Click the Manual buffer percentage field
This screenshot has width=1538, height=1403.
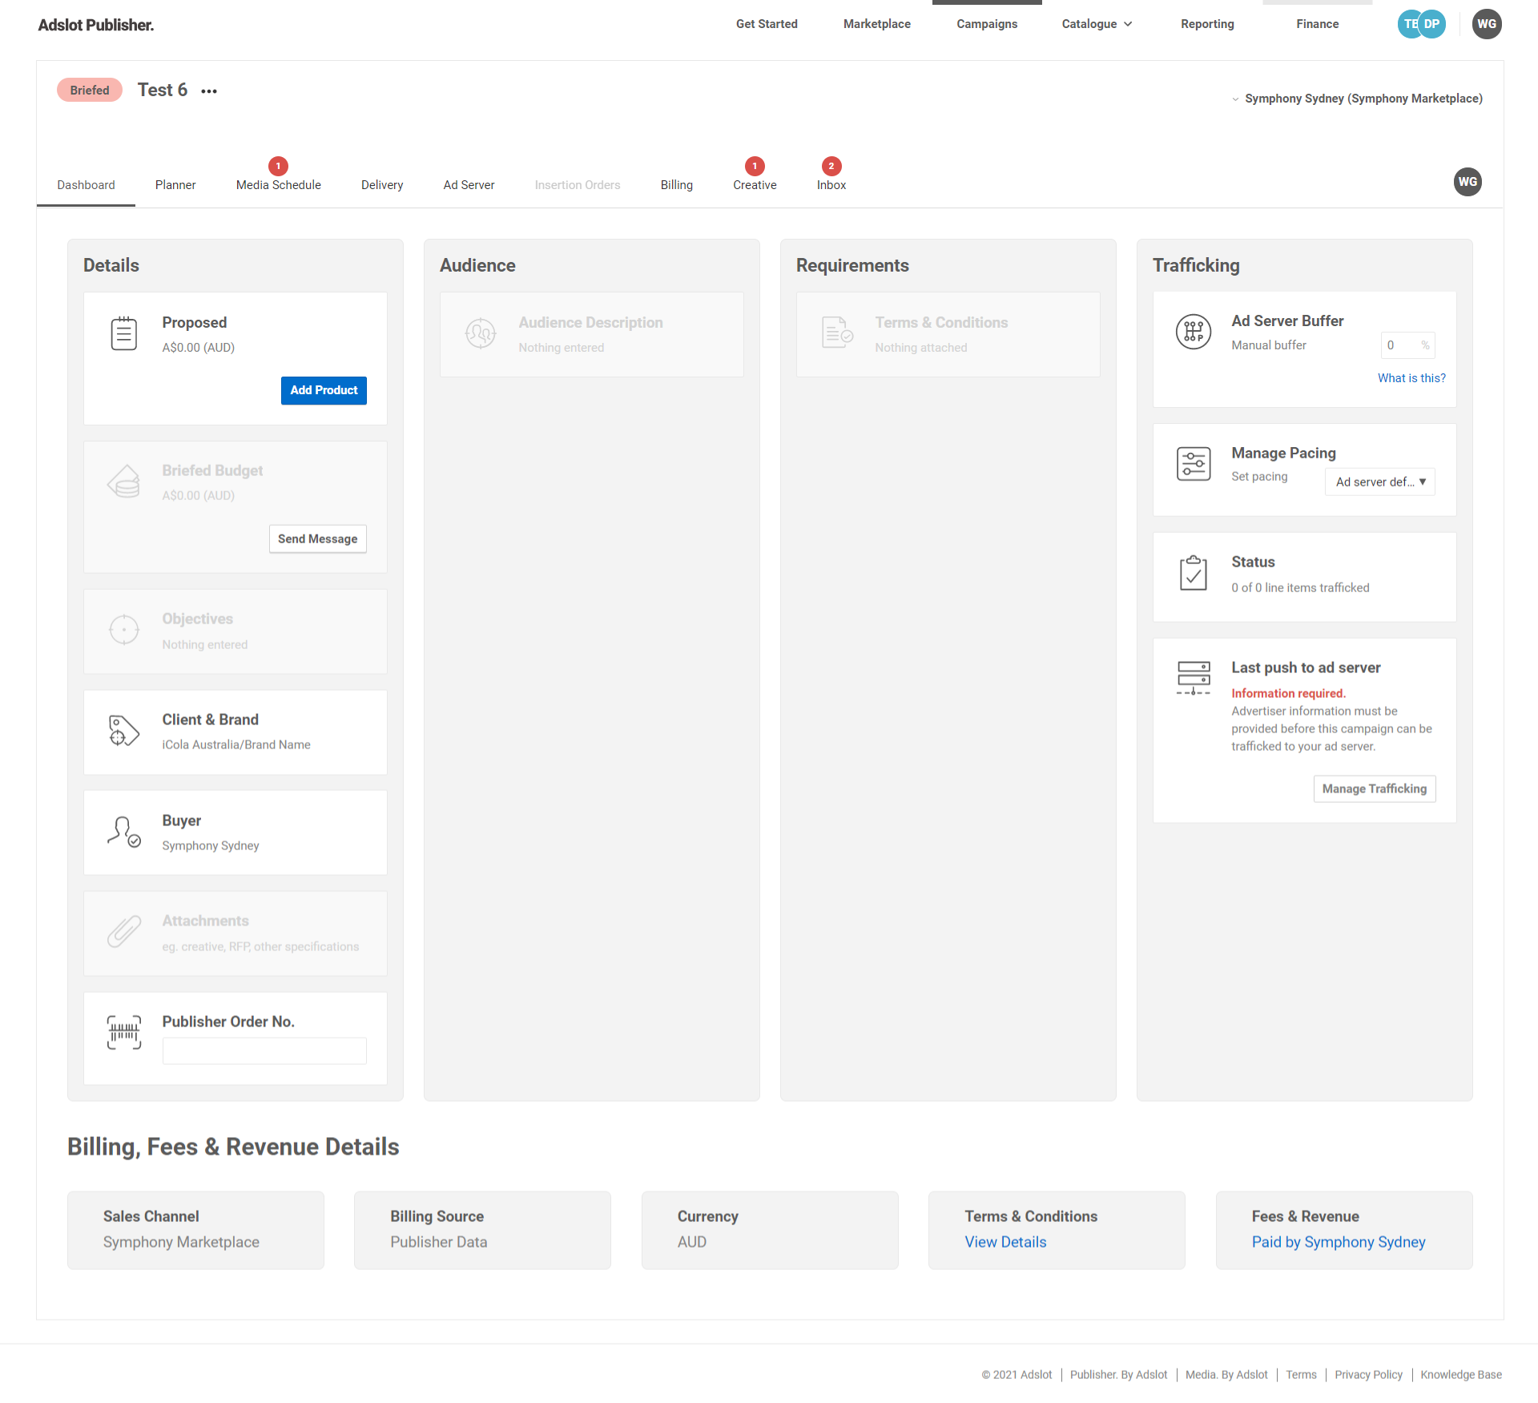click(x=1401, y=345)
